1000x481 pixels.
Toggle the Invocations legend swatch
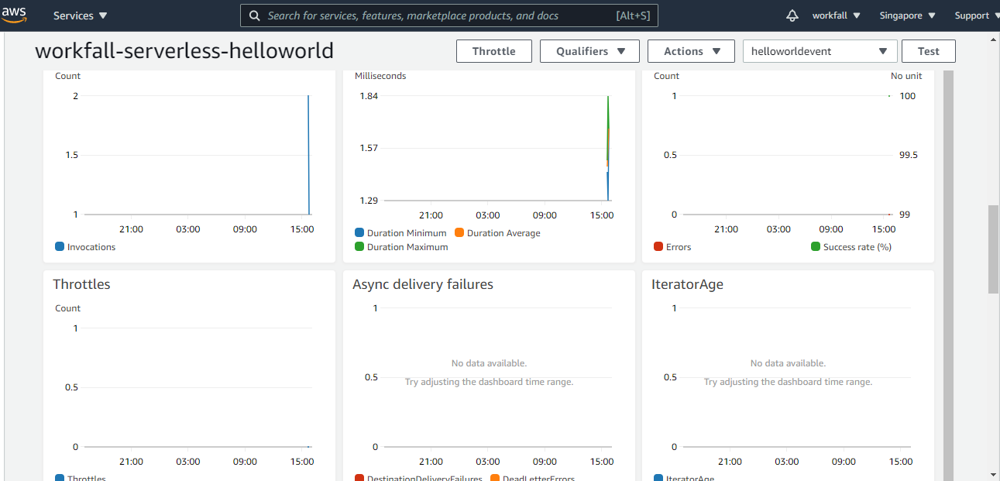[60, 247]
